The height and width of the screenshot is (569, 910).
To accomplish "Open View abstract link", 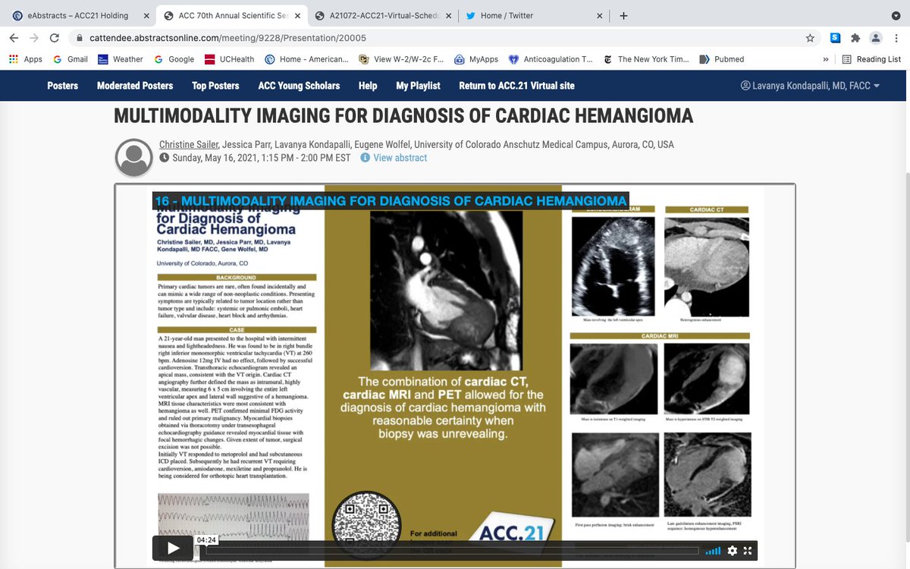I will 400,158.
